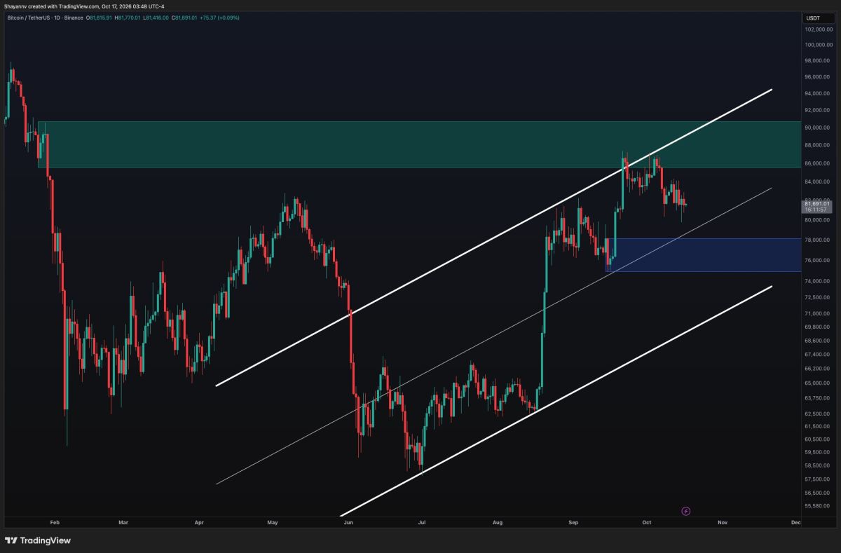Viewport: 841px width, 553px height.
Task: Click the Nov label on time axis
Action: [x=723, y=522]
